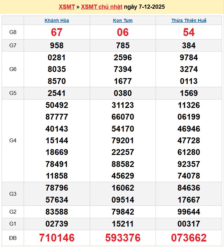This screenshot has height=247, width=224.
Task: Select Khánh Hòa special prize 710146
Action: (57, 238)
